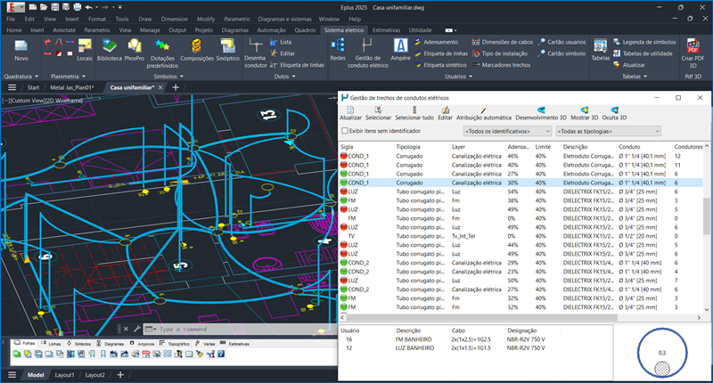Image resolution: width=713 pixels, height=383 pixels.
Task: Click the PDF icon in the bottom Folhas toolbar
Action: click(146, 354)
